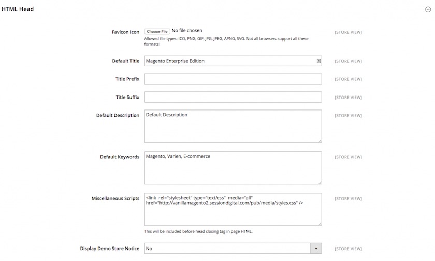Click the 'Display Demo Store Notice' label

[110, 249]
